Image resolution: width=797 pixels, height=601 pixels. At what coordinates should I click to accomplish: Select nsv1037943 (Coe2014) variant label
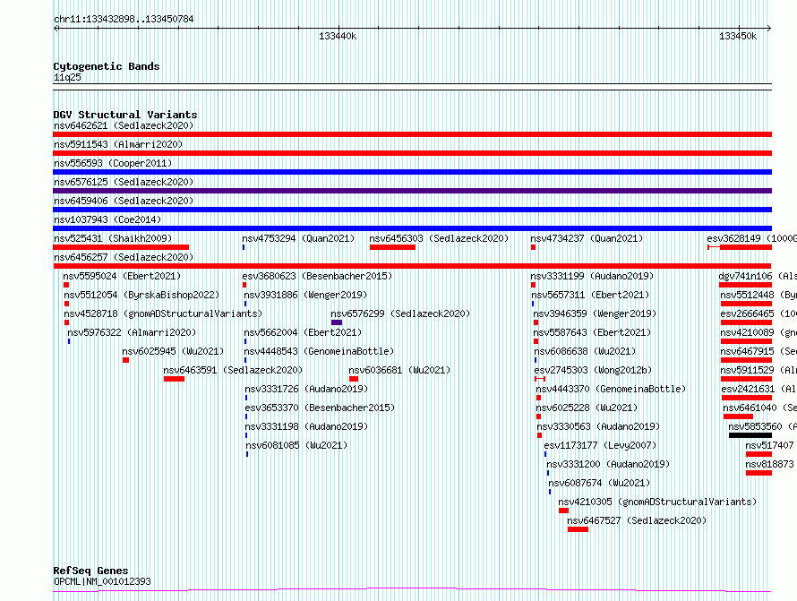click(x=107, y=219)
